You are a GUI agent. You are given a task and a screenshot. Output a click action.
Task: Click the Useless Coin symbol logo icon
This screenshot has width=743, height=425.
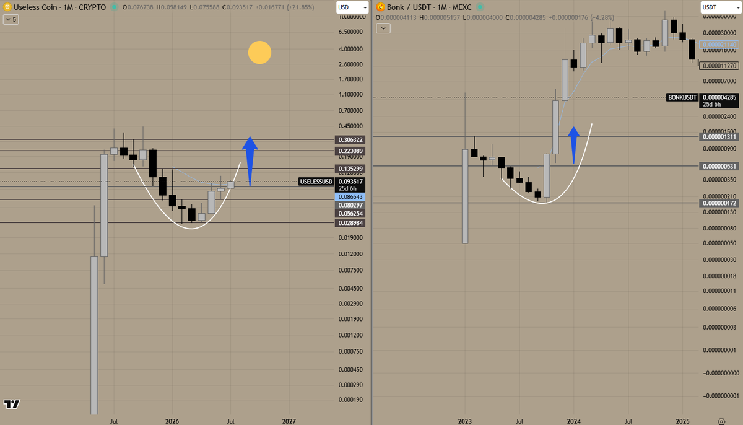point(7,7)
